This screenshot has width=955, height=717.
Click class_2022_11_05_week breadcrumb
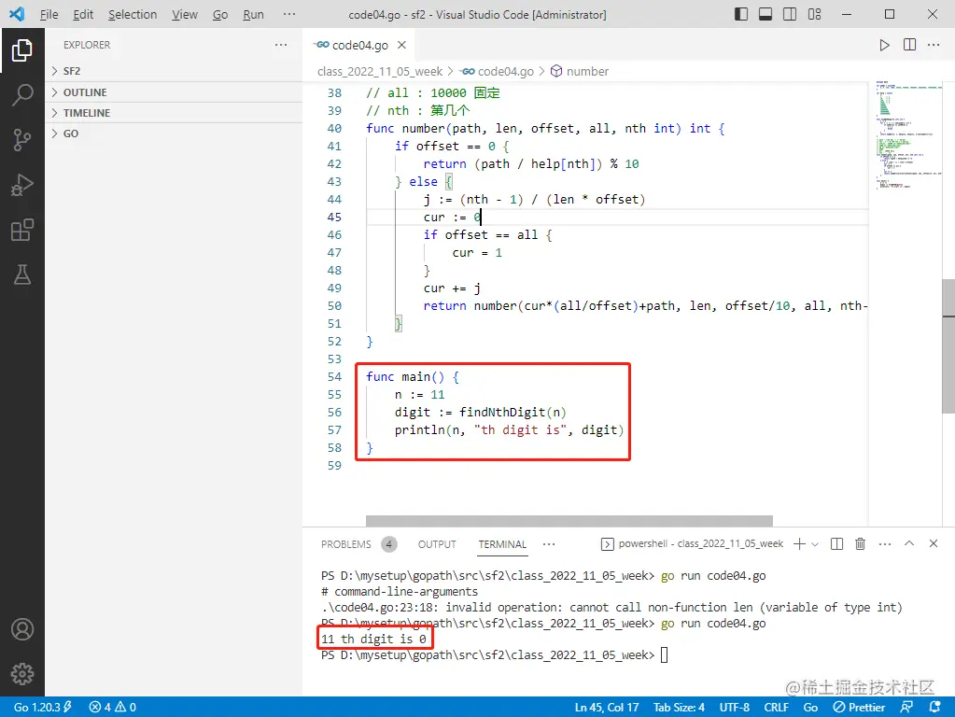379,71
